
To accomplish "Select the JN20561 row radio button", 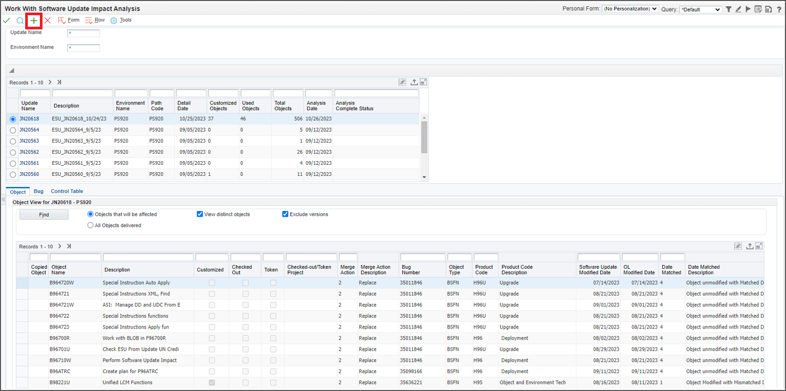I will click(13, 163).
